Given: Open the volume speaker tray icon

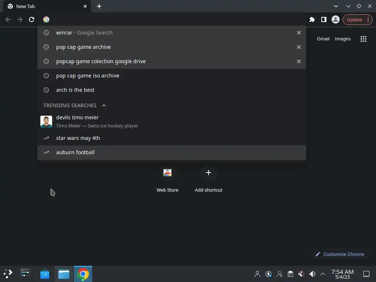Looking at the screenshot, I should 312,274.
